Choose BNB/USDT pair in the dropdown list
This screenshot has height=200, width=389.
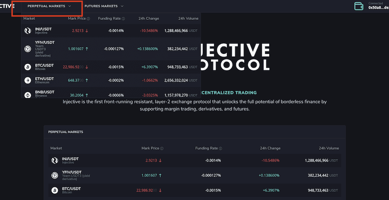click(44, 92)
